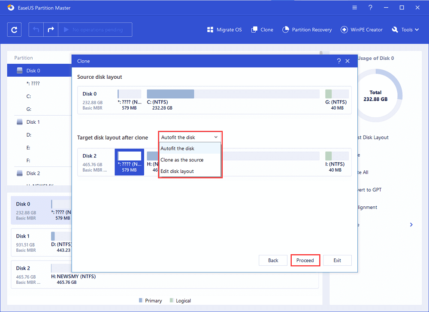Open Partition Recovery
429x312 pixels.
pos(307,30)
